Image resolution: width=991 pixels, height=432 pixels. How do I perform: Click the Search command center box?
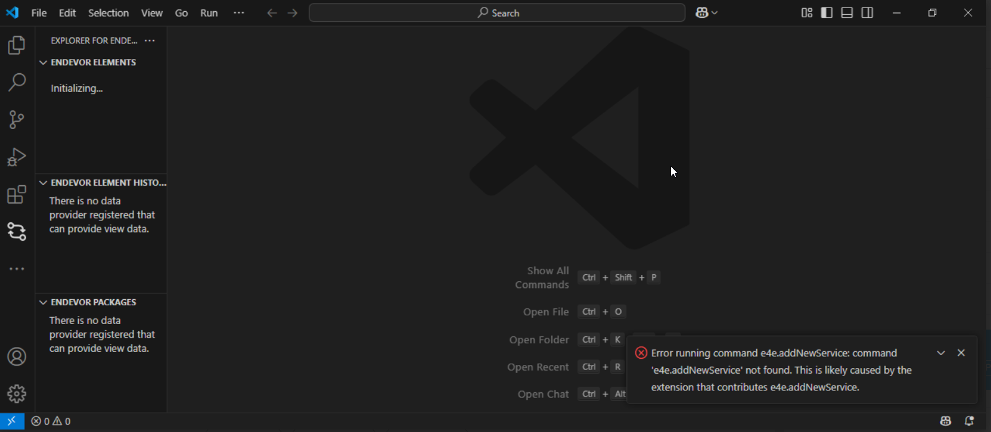(497, 13)
